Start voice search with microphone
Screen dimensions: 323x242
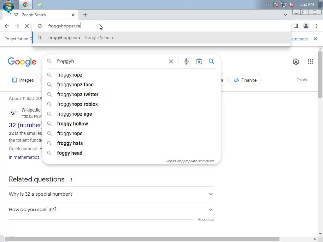pyautogui.click(x=186, y=61)
